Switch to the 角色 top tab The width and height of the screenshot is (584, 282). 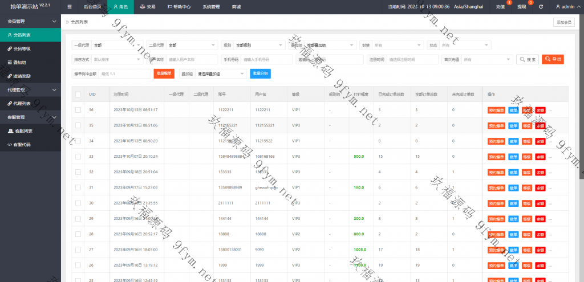click(x=120, y=7)
